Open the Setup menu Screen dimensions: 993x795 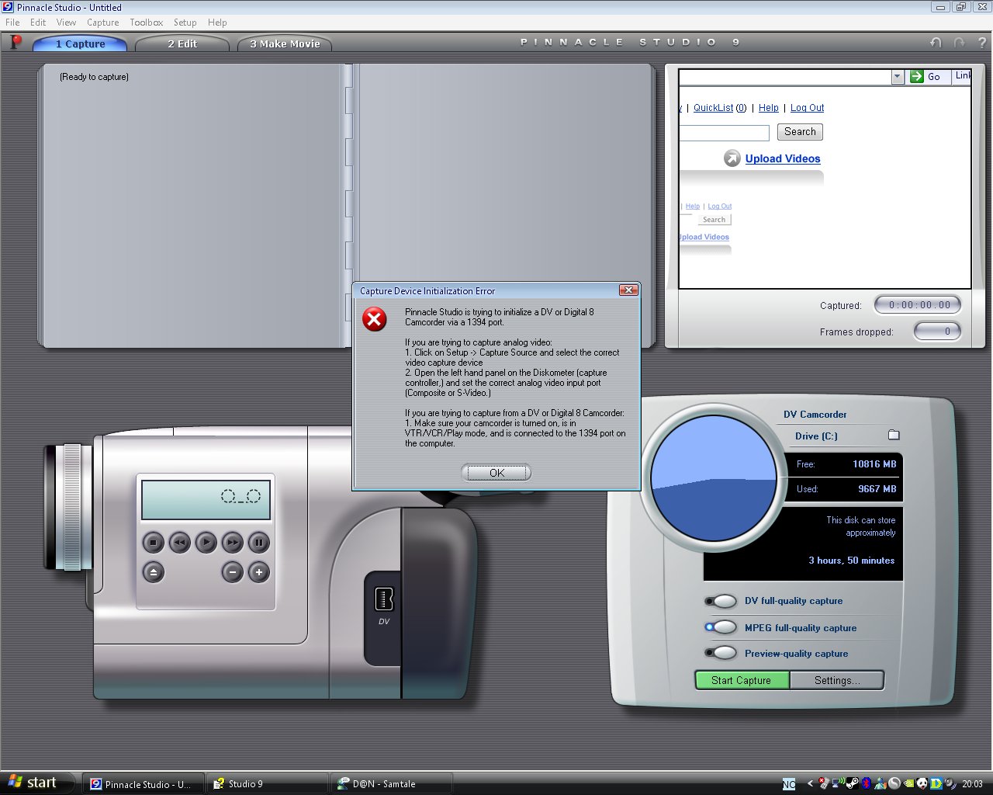coord(185,23)
